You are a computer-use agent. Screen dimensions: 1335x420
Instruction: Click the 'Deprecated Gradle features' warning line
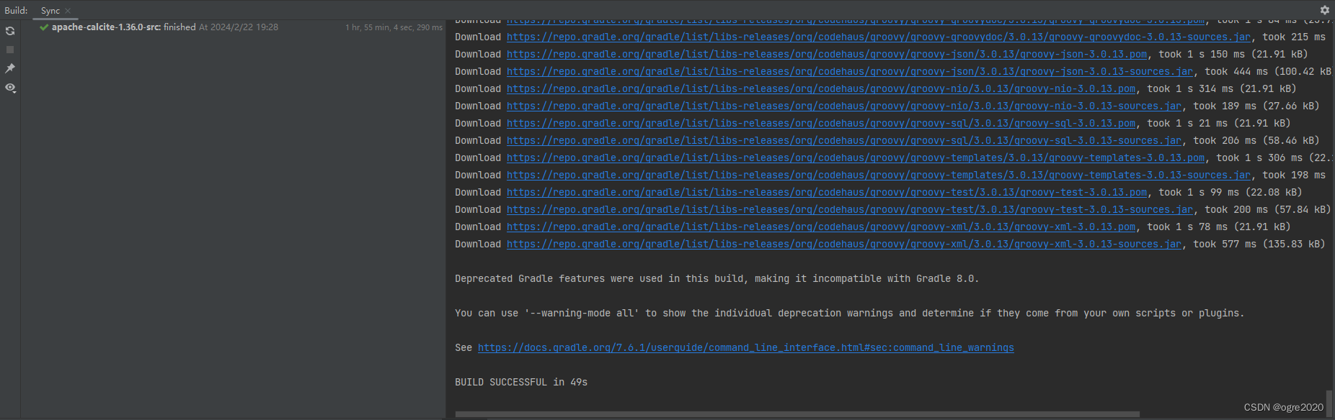click(x=717, y=278)
